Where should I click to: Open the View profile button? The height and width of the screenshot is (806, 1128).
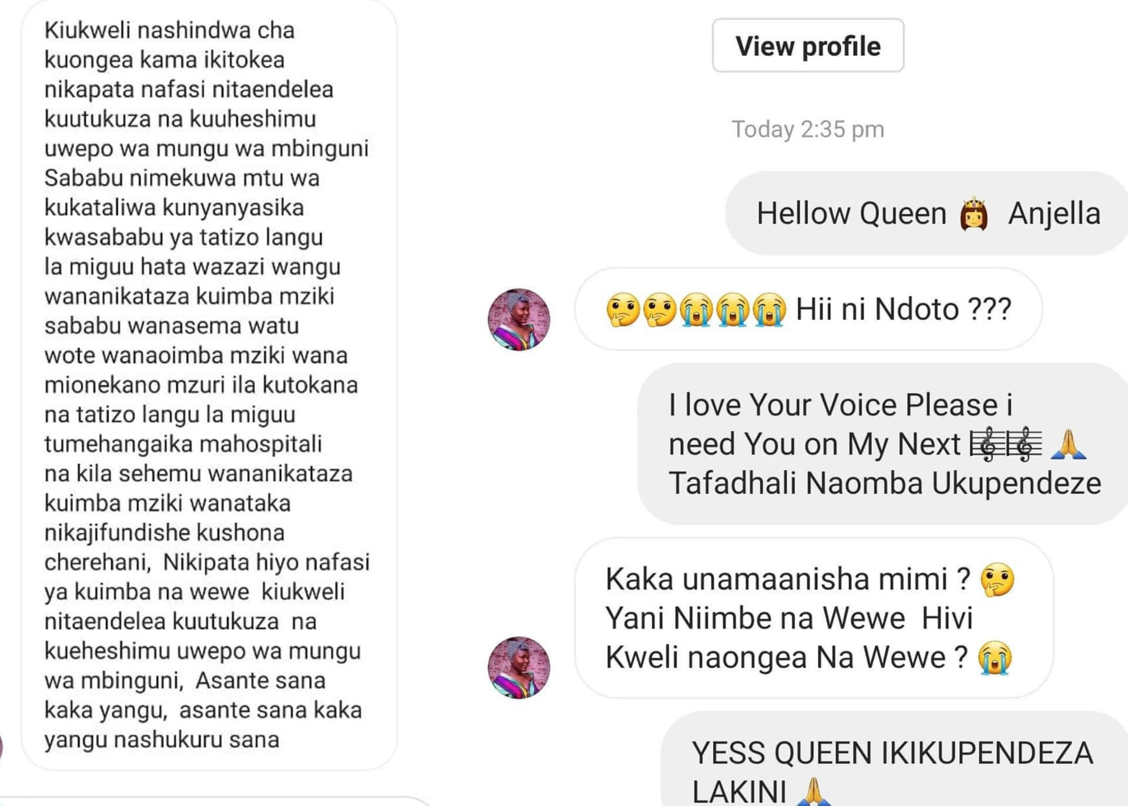click(x=808, y=45)
